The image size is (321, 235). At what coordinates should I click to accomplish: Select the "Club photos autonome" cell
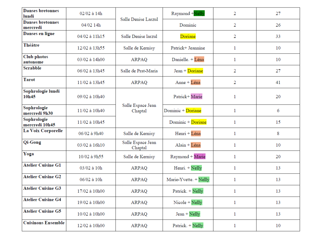[x=36, y=59]
